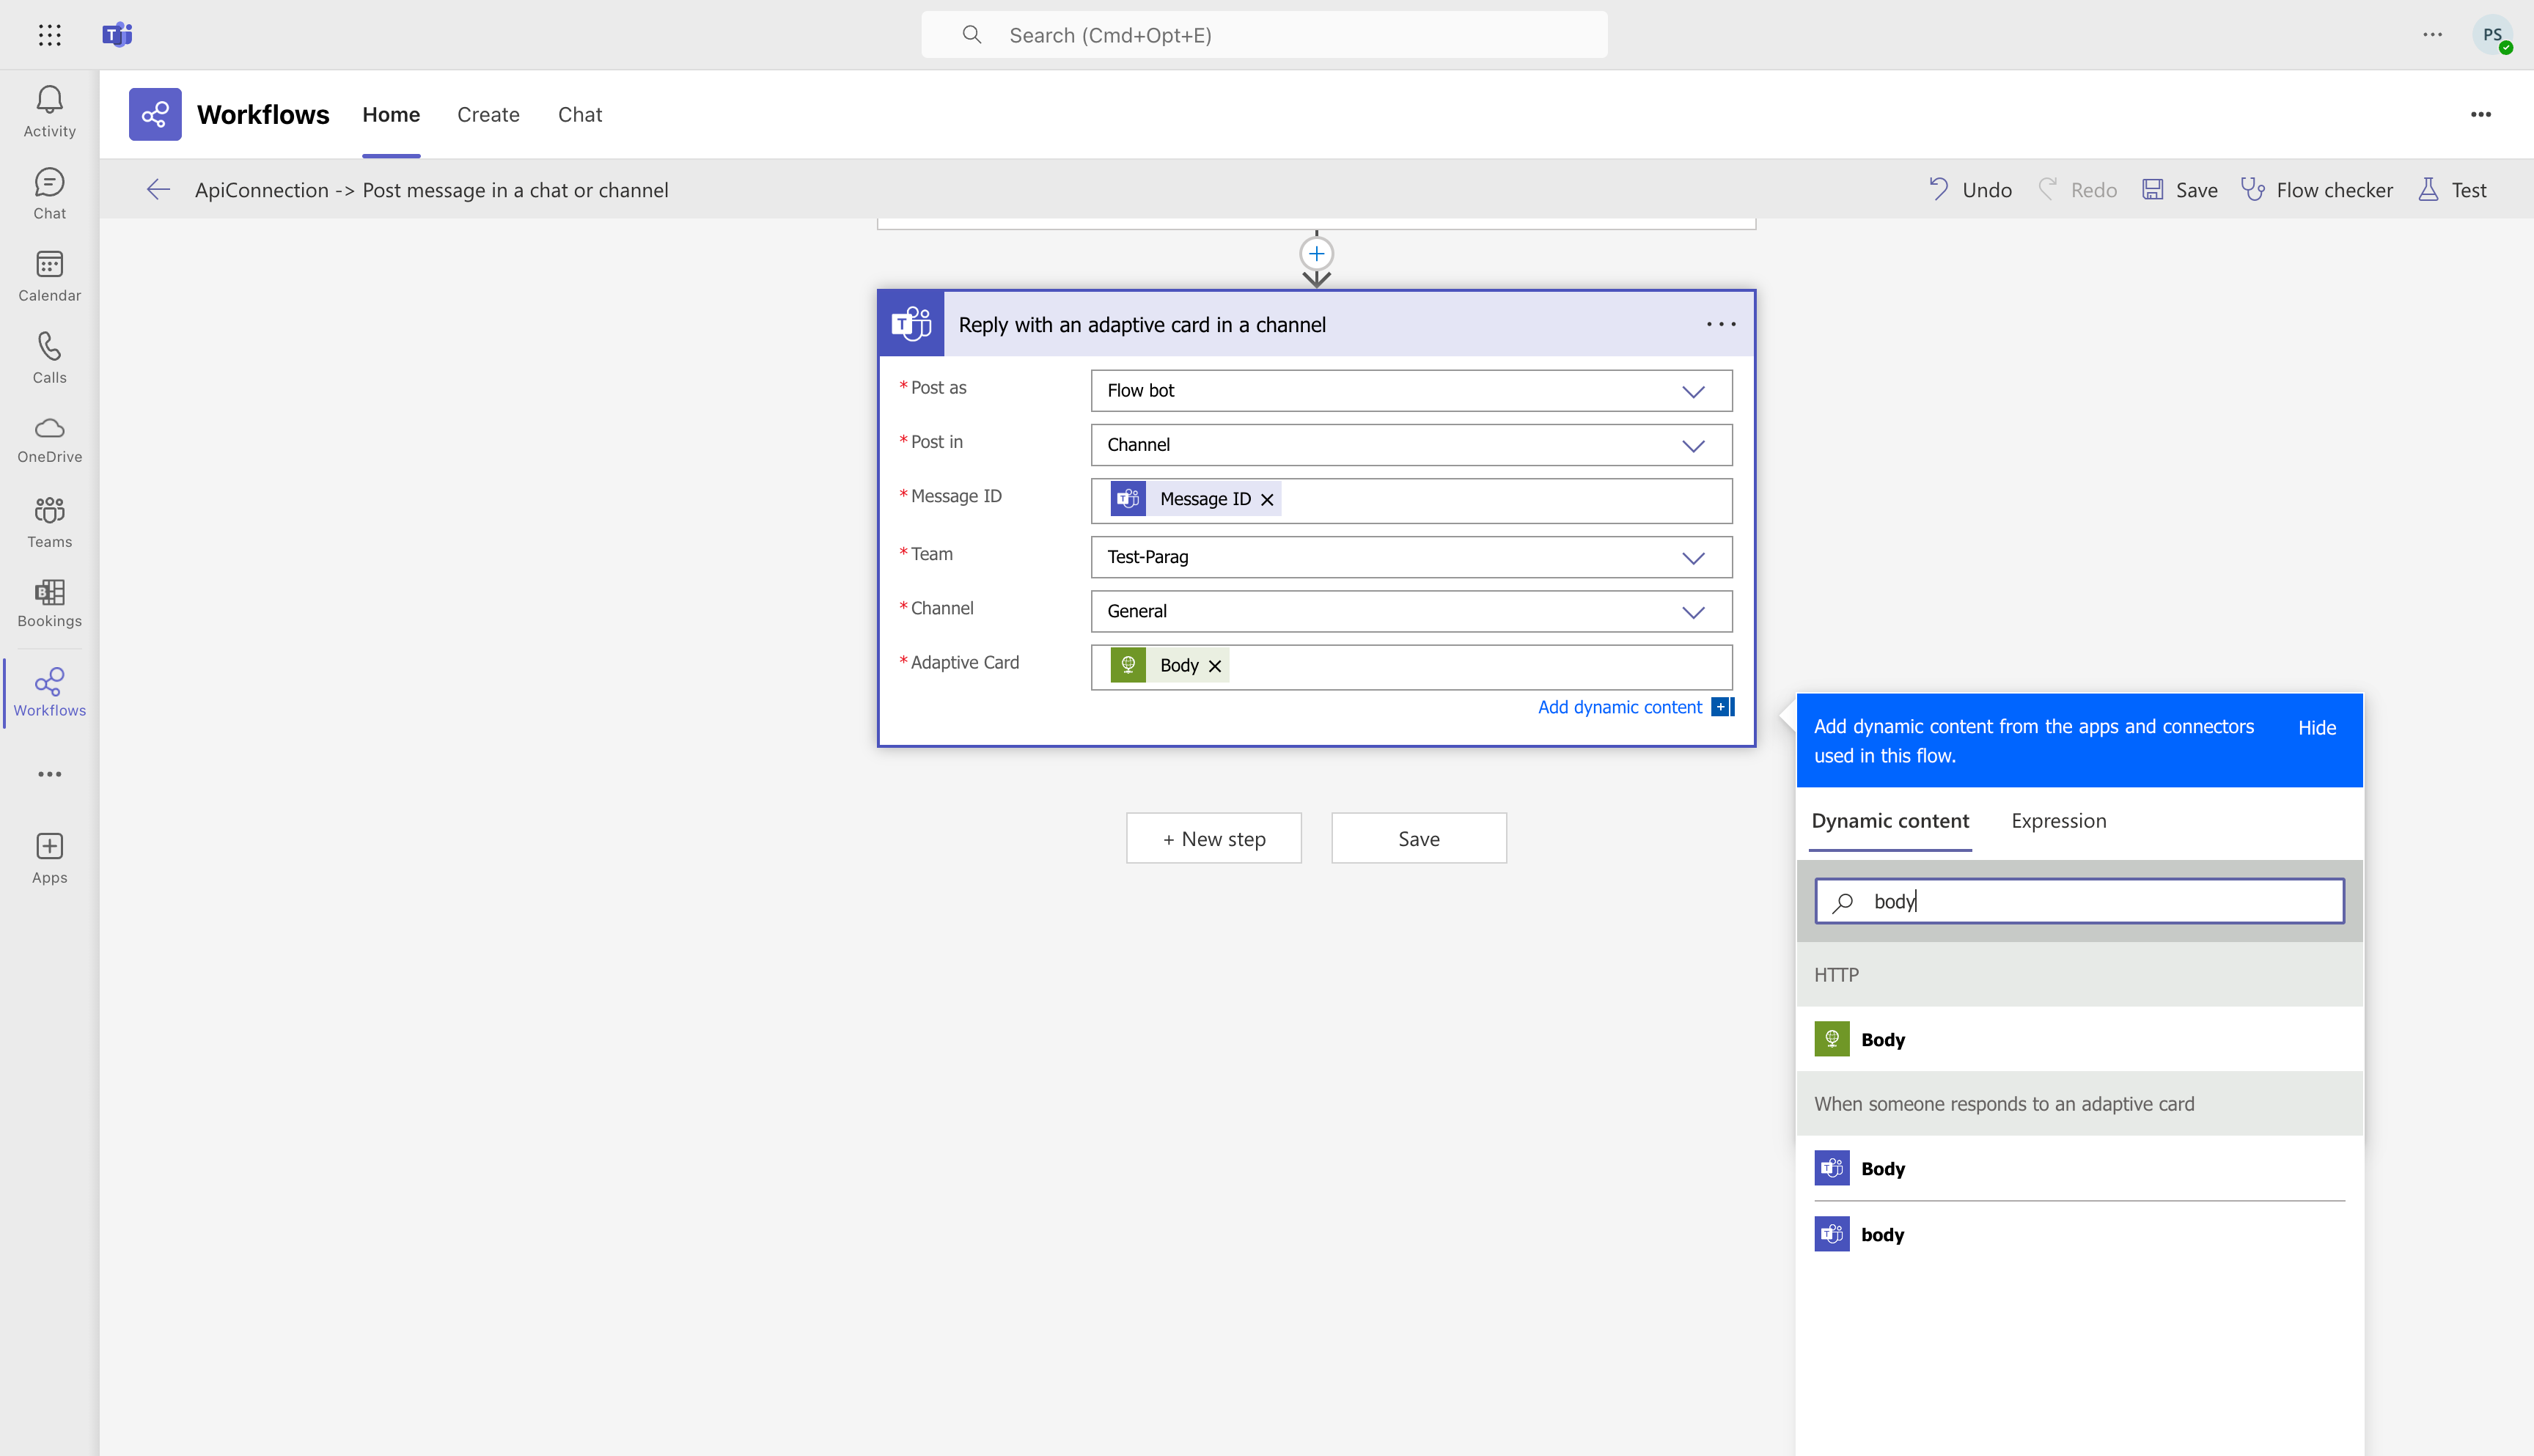Click the New step button
Viewport: 2534px width, 1456px height.
pos(1213,838)
